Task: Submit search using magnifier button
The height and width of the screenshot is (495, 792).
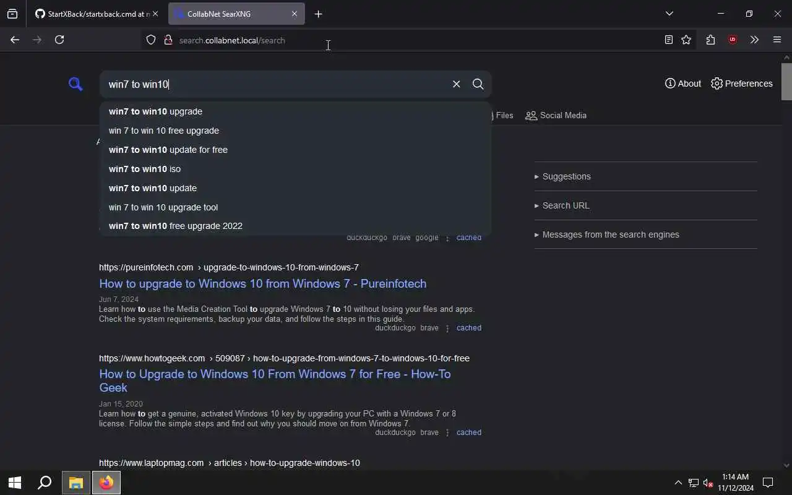Action: [x=478, y=84]
